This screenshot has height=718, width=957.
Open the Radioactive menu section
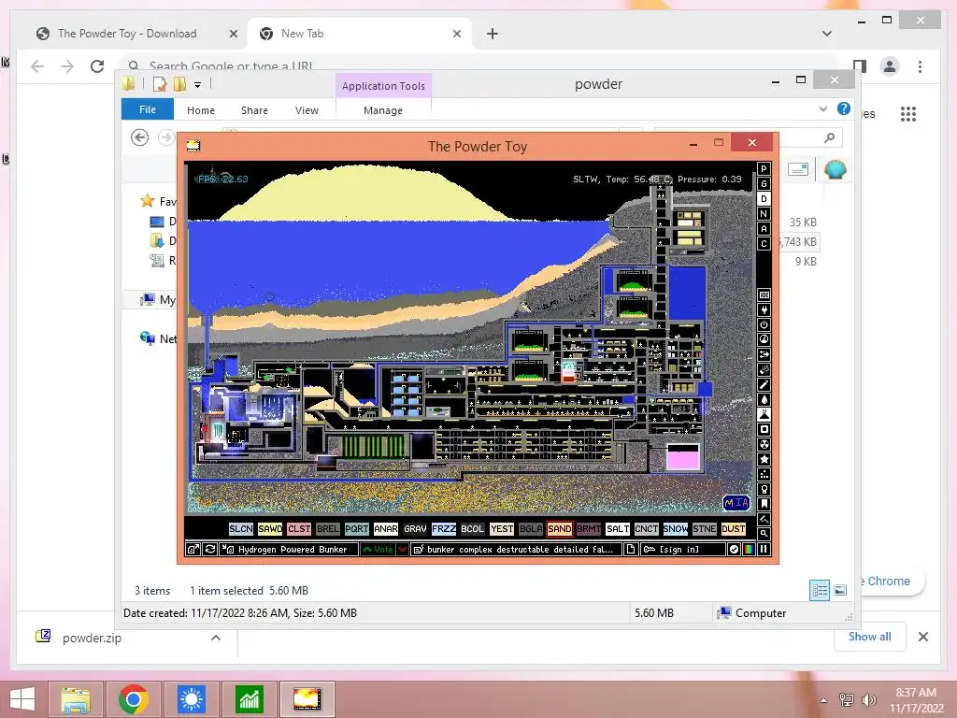tap(764, 444)
